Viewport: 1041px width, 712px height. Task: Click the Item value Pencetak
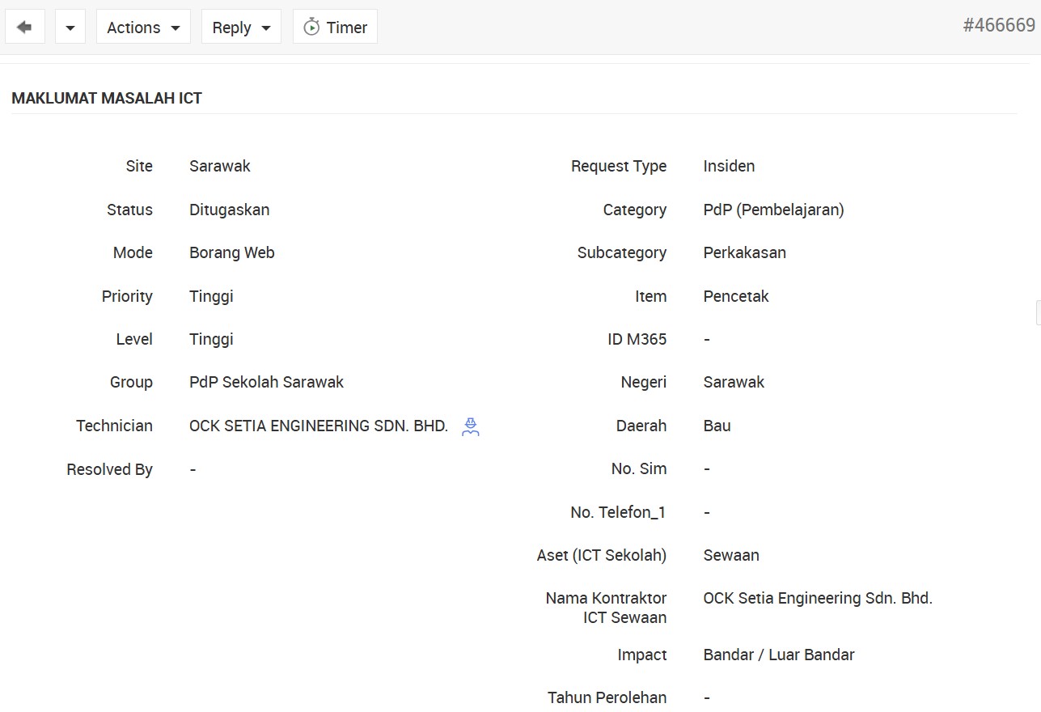[735, 296]
